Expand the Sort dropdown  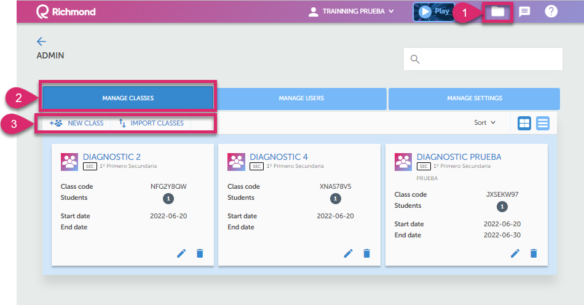[x=484, y=123]
